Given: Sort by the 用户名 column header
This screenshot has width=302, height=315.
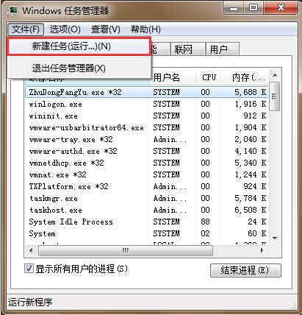Looking at the screenshot, I should pyautogui.click(x=173, y=77).
